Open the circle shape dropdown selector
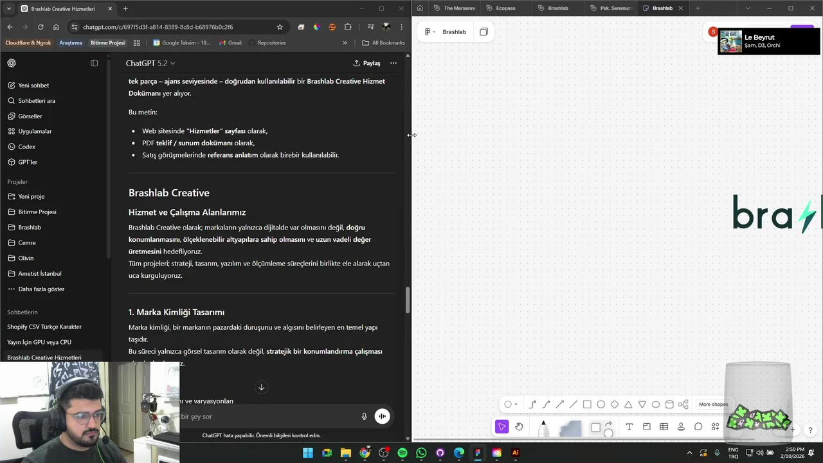 pyautogui.click(x=511, y=404)
